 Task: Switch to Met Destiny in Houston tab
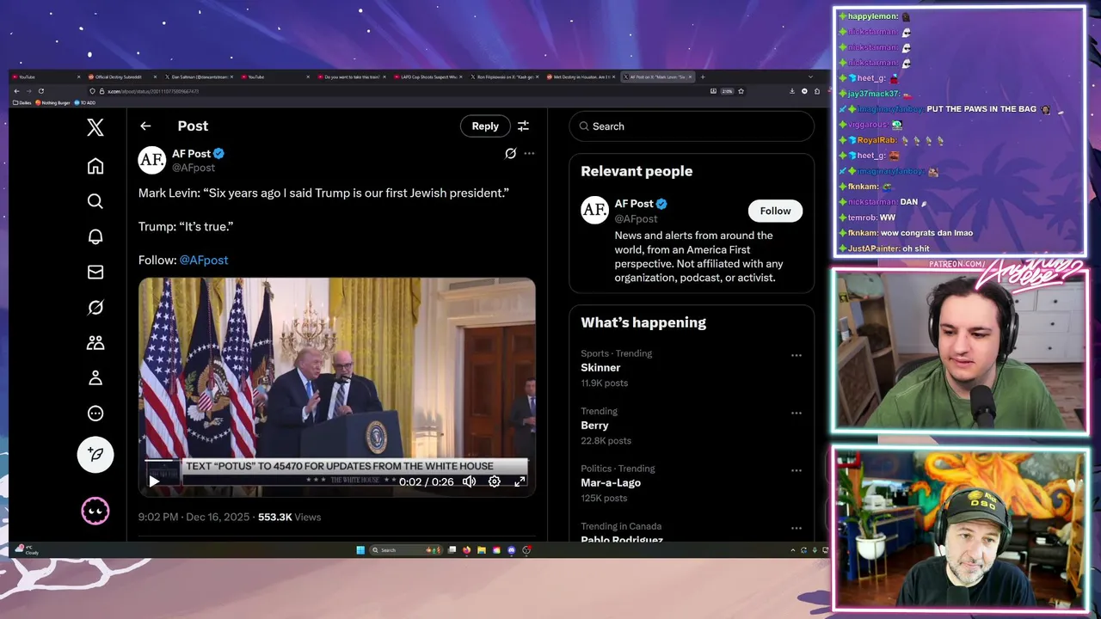point(581,77)
